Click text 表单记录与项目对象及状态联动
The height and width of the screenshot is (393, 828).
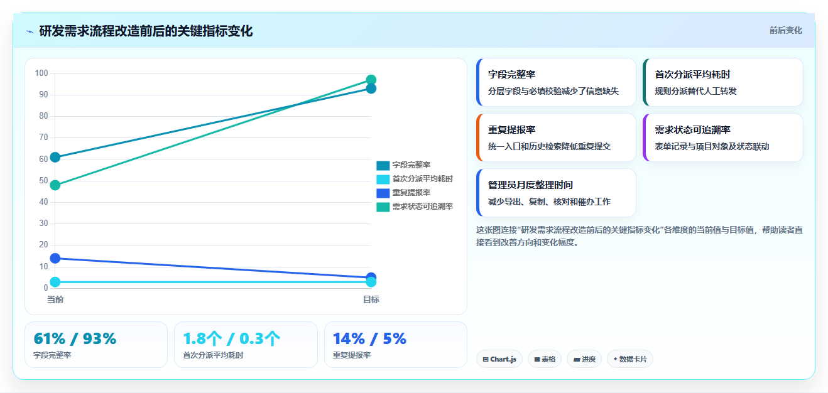(712, 146)
